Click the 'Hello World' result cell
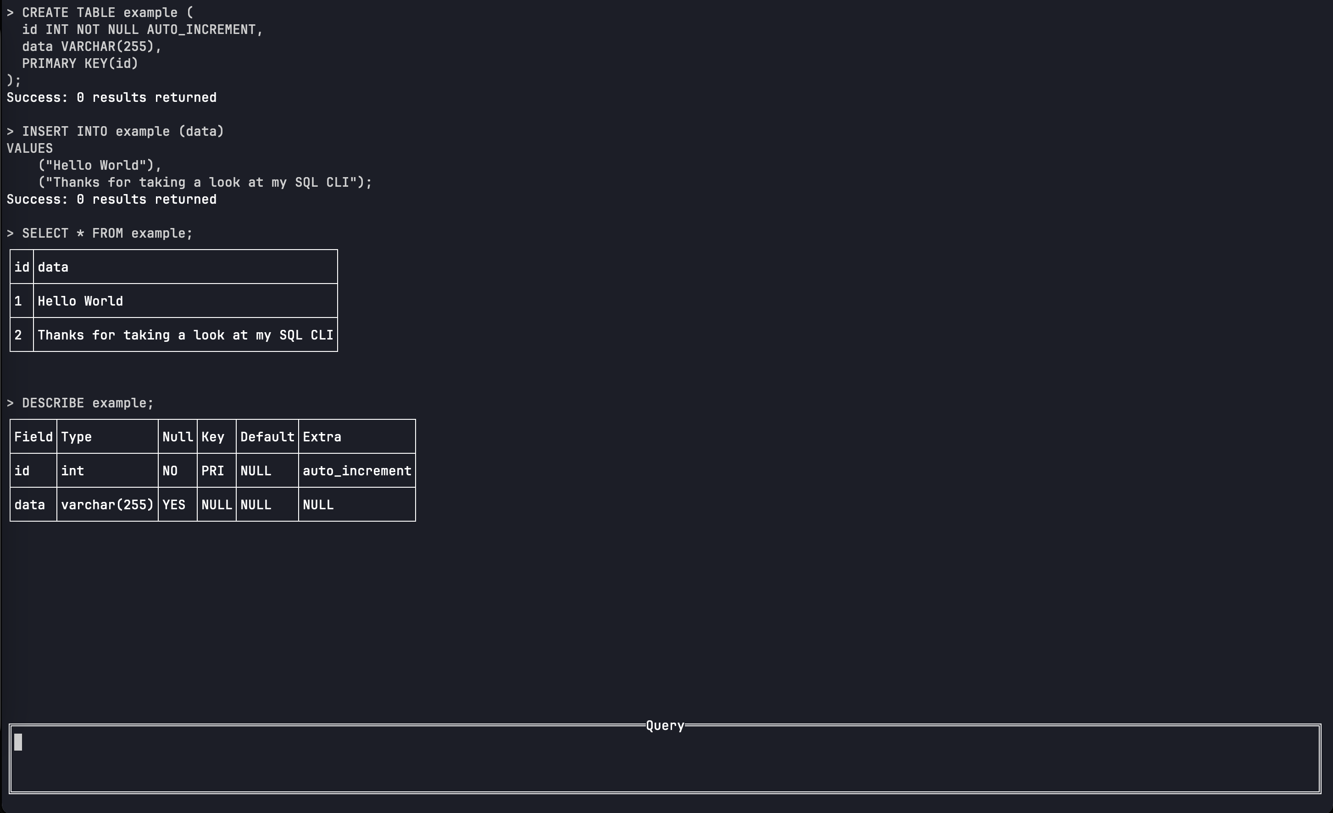Image resolution: width=1333 pixels, height=813 pixels. (x=80, y=301)
